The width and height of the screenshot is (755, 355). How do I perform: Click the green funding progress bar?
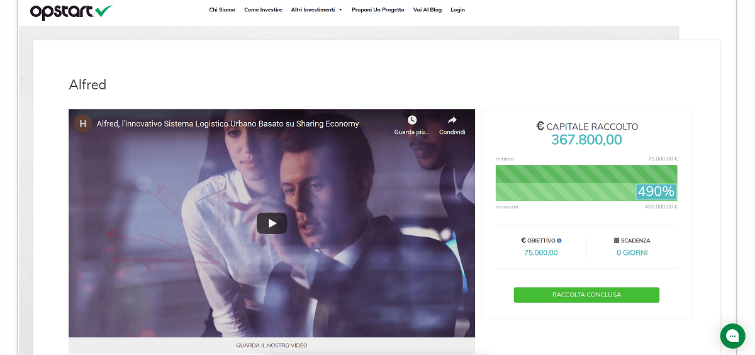click(x=586, y=183)
